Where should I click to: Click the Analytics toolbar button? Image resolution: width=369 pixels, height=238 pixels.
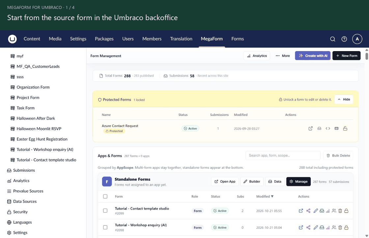pyautogui.click(x=257, y=56)
